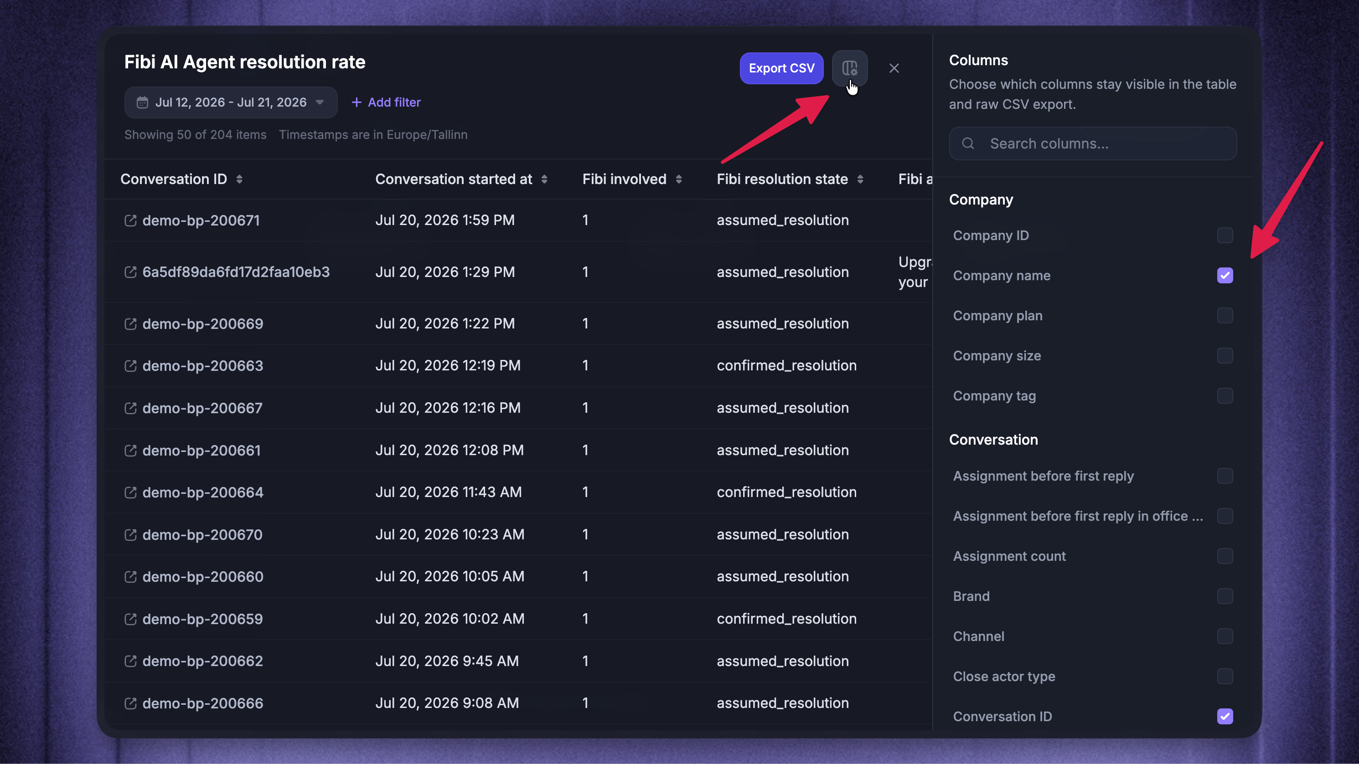Sort by Fibi involved column arrows
This screenshot has height=764, width=1359.
tap(679, 179)
